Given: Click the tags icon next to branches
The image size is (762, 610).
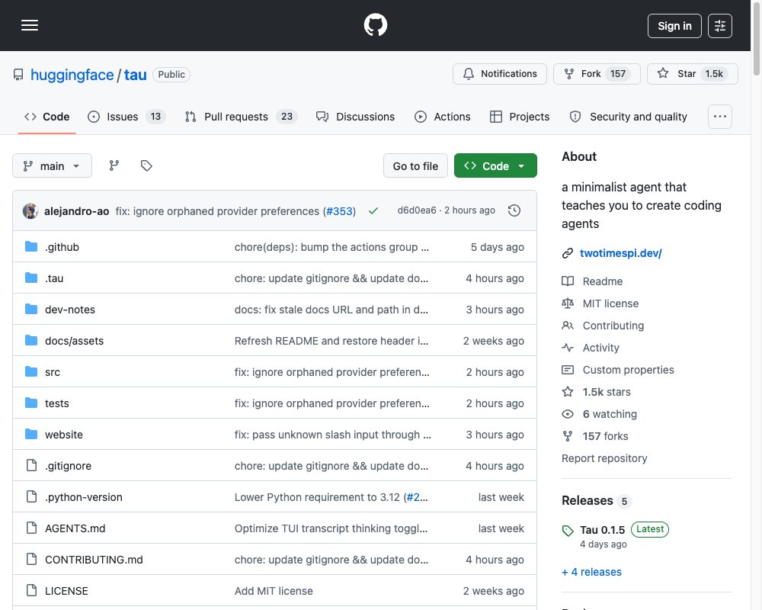Looking at the screenshot, I should [146, 166].
